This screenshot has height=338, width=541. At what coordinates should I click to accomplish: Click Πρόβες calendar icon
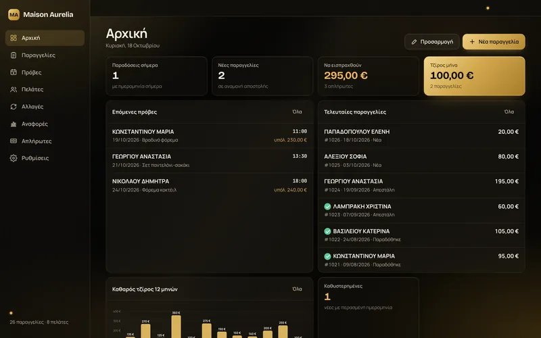tap(14, 72)
